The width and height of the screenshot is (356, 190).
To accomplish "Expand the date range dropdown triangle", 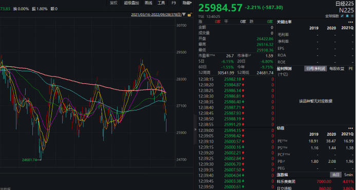I will pos(184,14).
